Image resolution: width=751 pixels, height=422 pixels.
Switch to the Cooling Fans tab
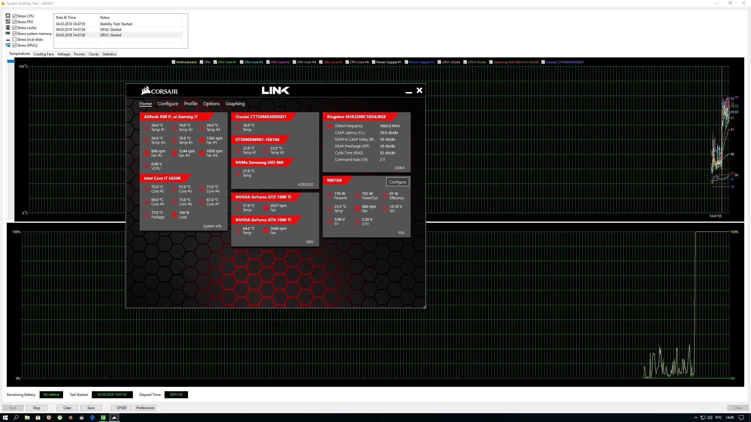(x=44, y=54)
